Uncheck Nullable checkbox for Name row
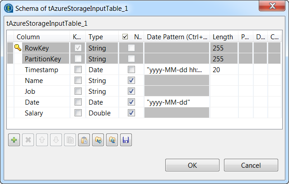Viewport: 289px width, 184px height. 131,81
